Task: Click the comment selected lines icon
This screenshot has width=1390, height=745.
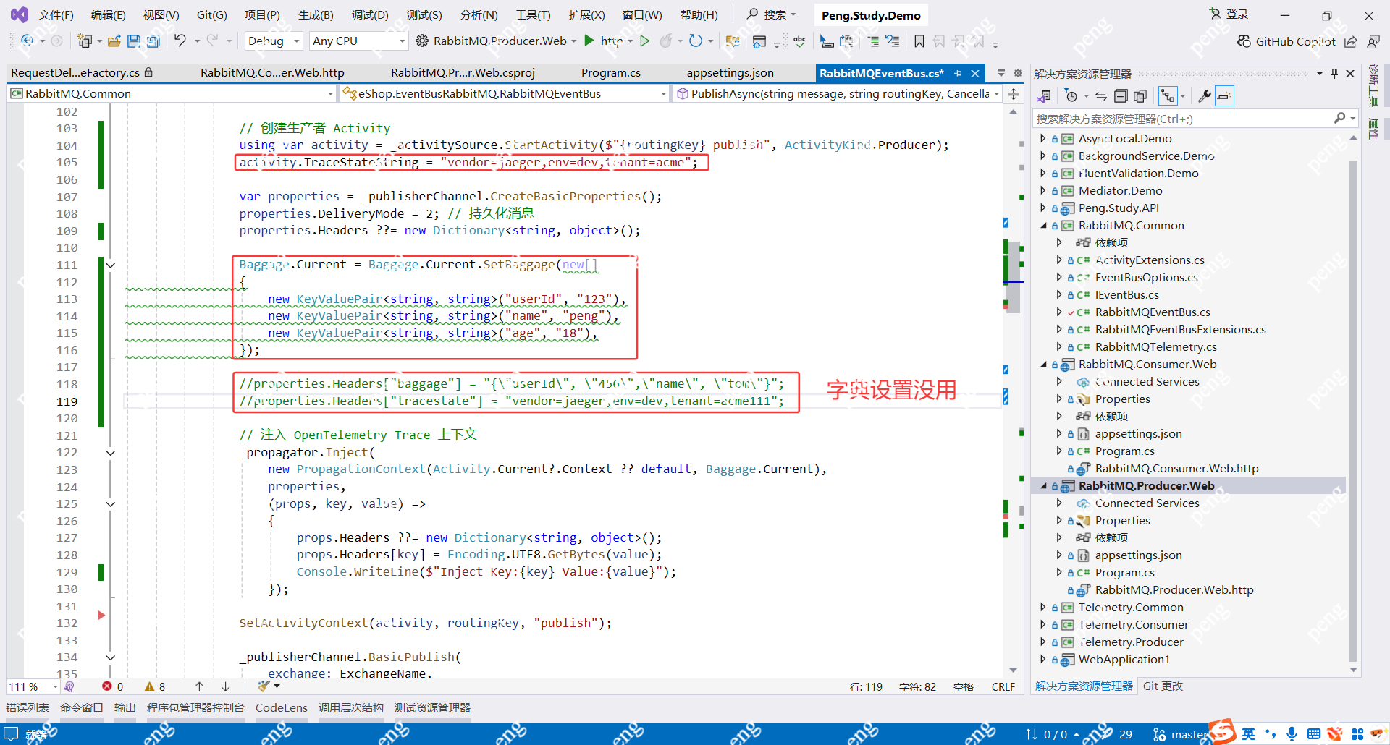Action: tap(875, 41)
